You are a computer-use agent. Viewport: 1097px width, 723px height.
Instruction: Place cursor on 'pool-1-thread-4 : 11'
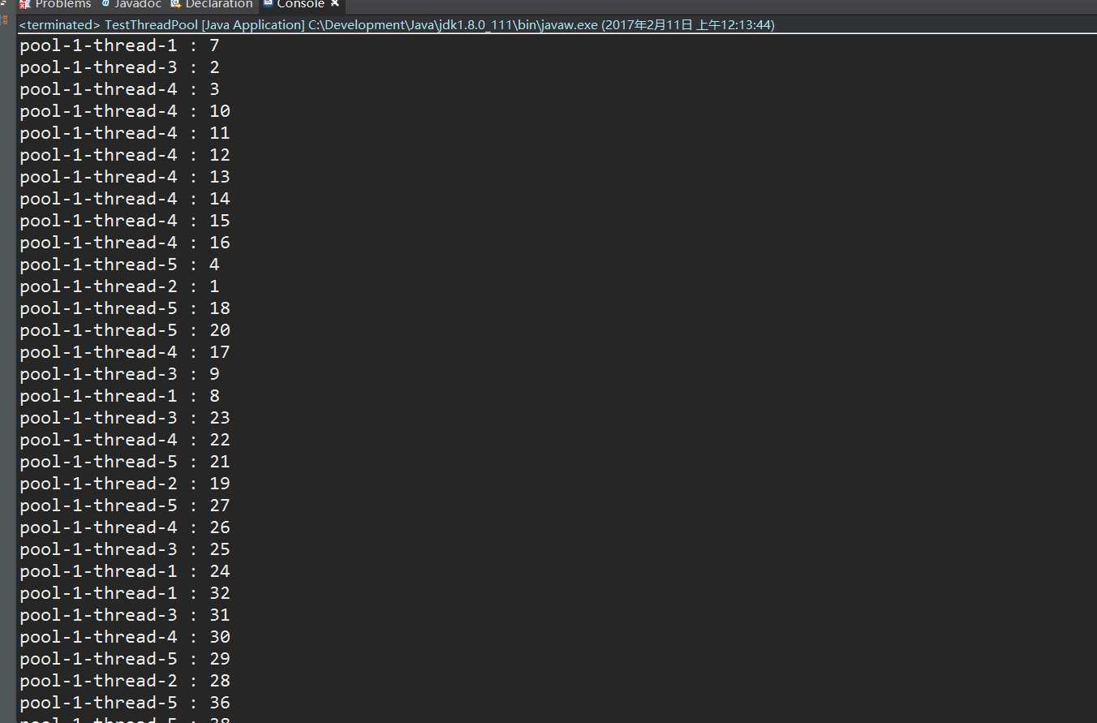125,133
